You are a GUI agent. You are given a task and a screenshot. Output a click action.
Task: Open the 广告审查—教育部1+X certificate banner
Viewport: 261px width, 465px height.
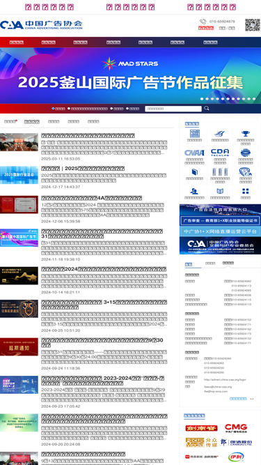click(220, 220)
